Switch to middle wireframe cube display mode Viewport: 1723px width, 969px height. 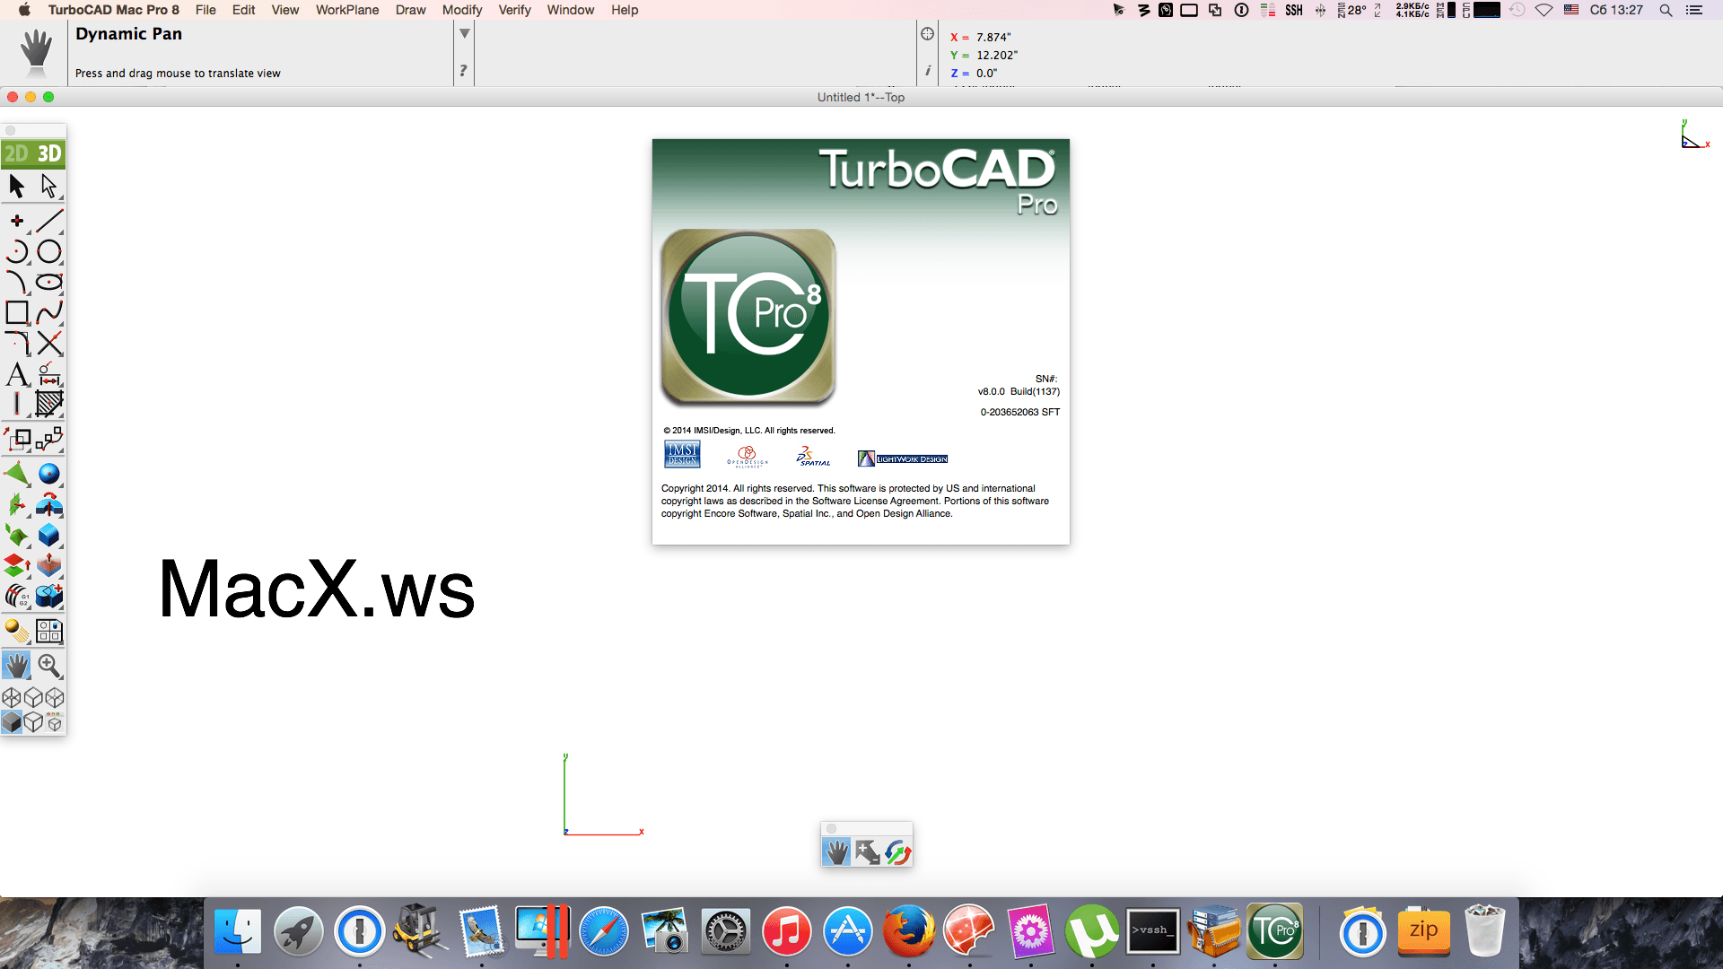coord(33,697)
